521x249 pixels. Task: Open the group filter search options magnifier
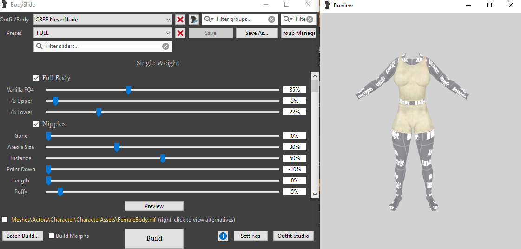pos(209,19)
